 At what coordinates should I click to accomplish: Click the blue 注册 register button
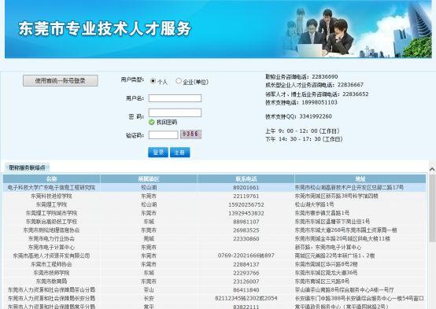pyautogui.click(x=180, y=153)
